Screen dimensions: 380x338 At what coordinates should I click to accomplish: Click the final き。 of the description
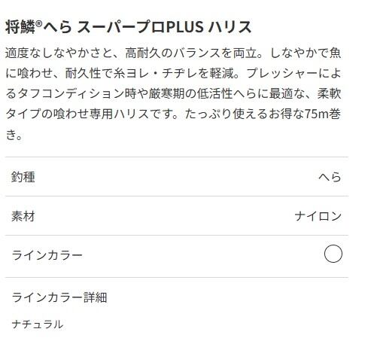(14, 134)
